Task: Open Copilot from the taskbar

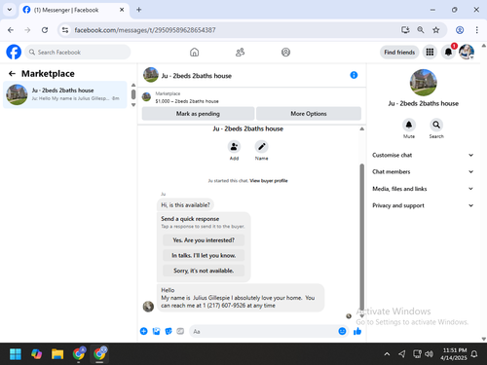Action: [x=36, y=354]
